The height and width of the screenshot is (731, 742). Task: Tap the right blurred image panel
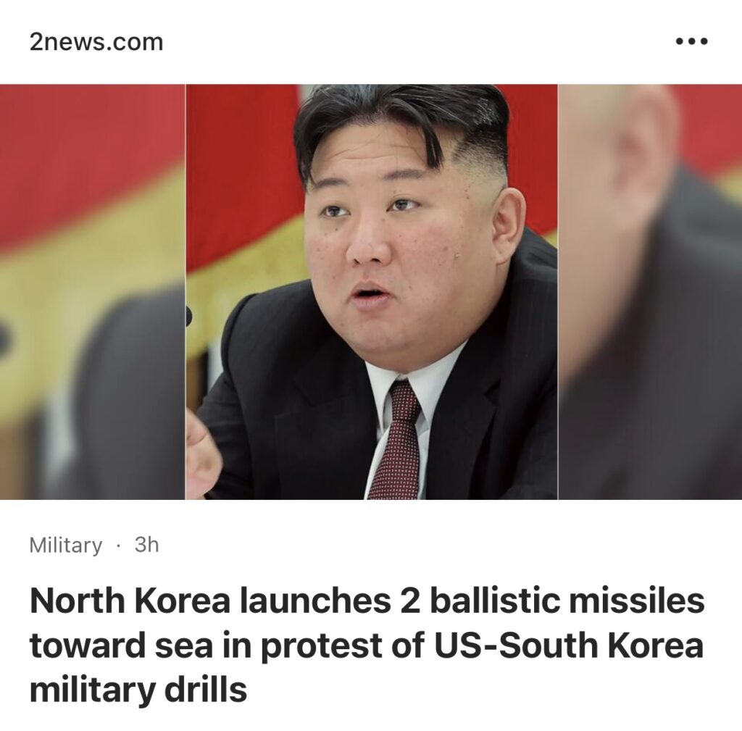(x=650, y=291)
